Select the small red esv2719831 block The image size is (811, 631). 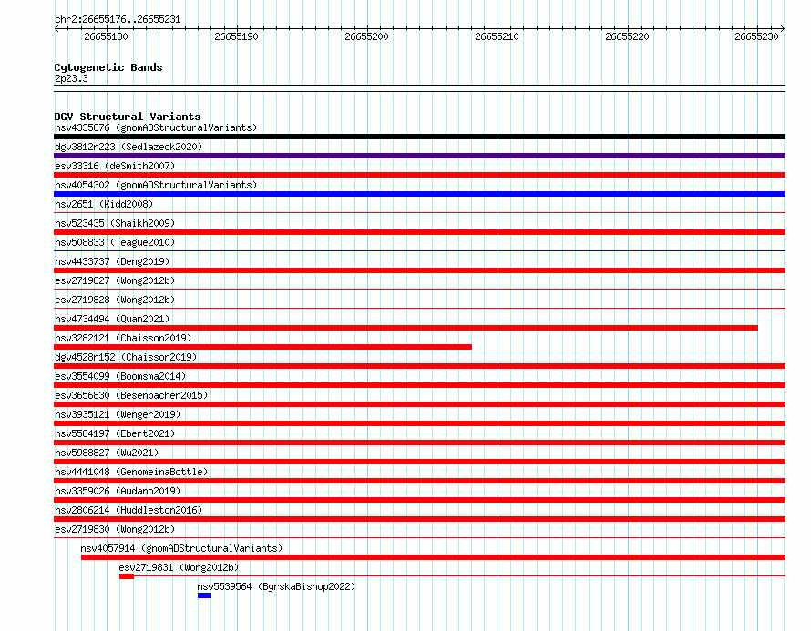(x=127, y=576)
